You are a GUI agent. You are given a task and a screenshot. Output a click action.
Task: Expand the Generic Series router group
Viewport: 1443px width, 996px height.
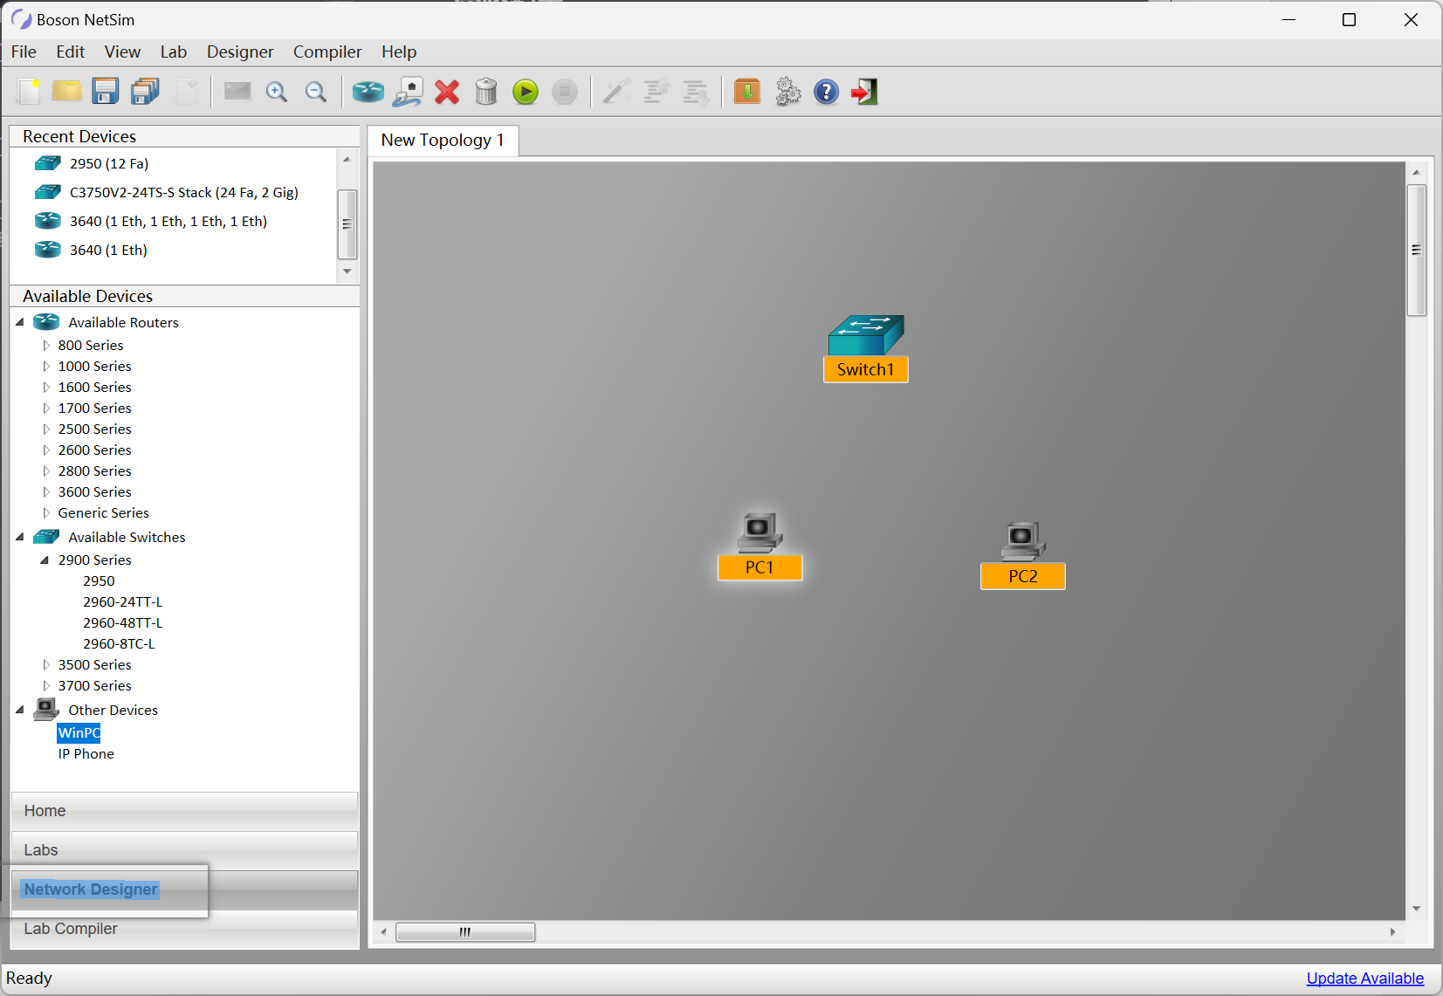(x=46, y=513)
